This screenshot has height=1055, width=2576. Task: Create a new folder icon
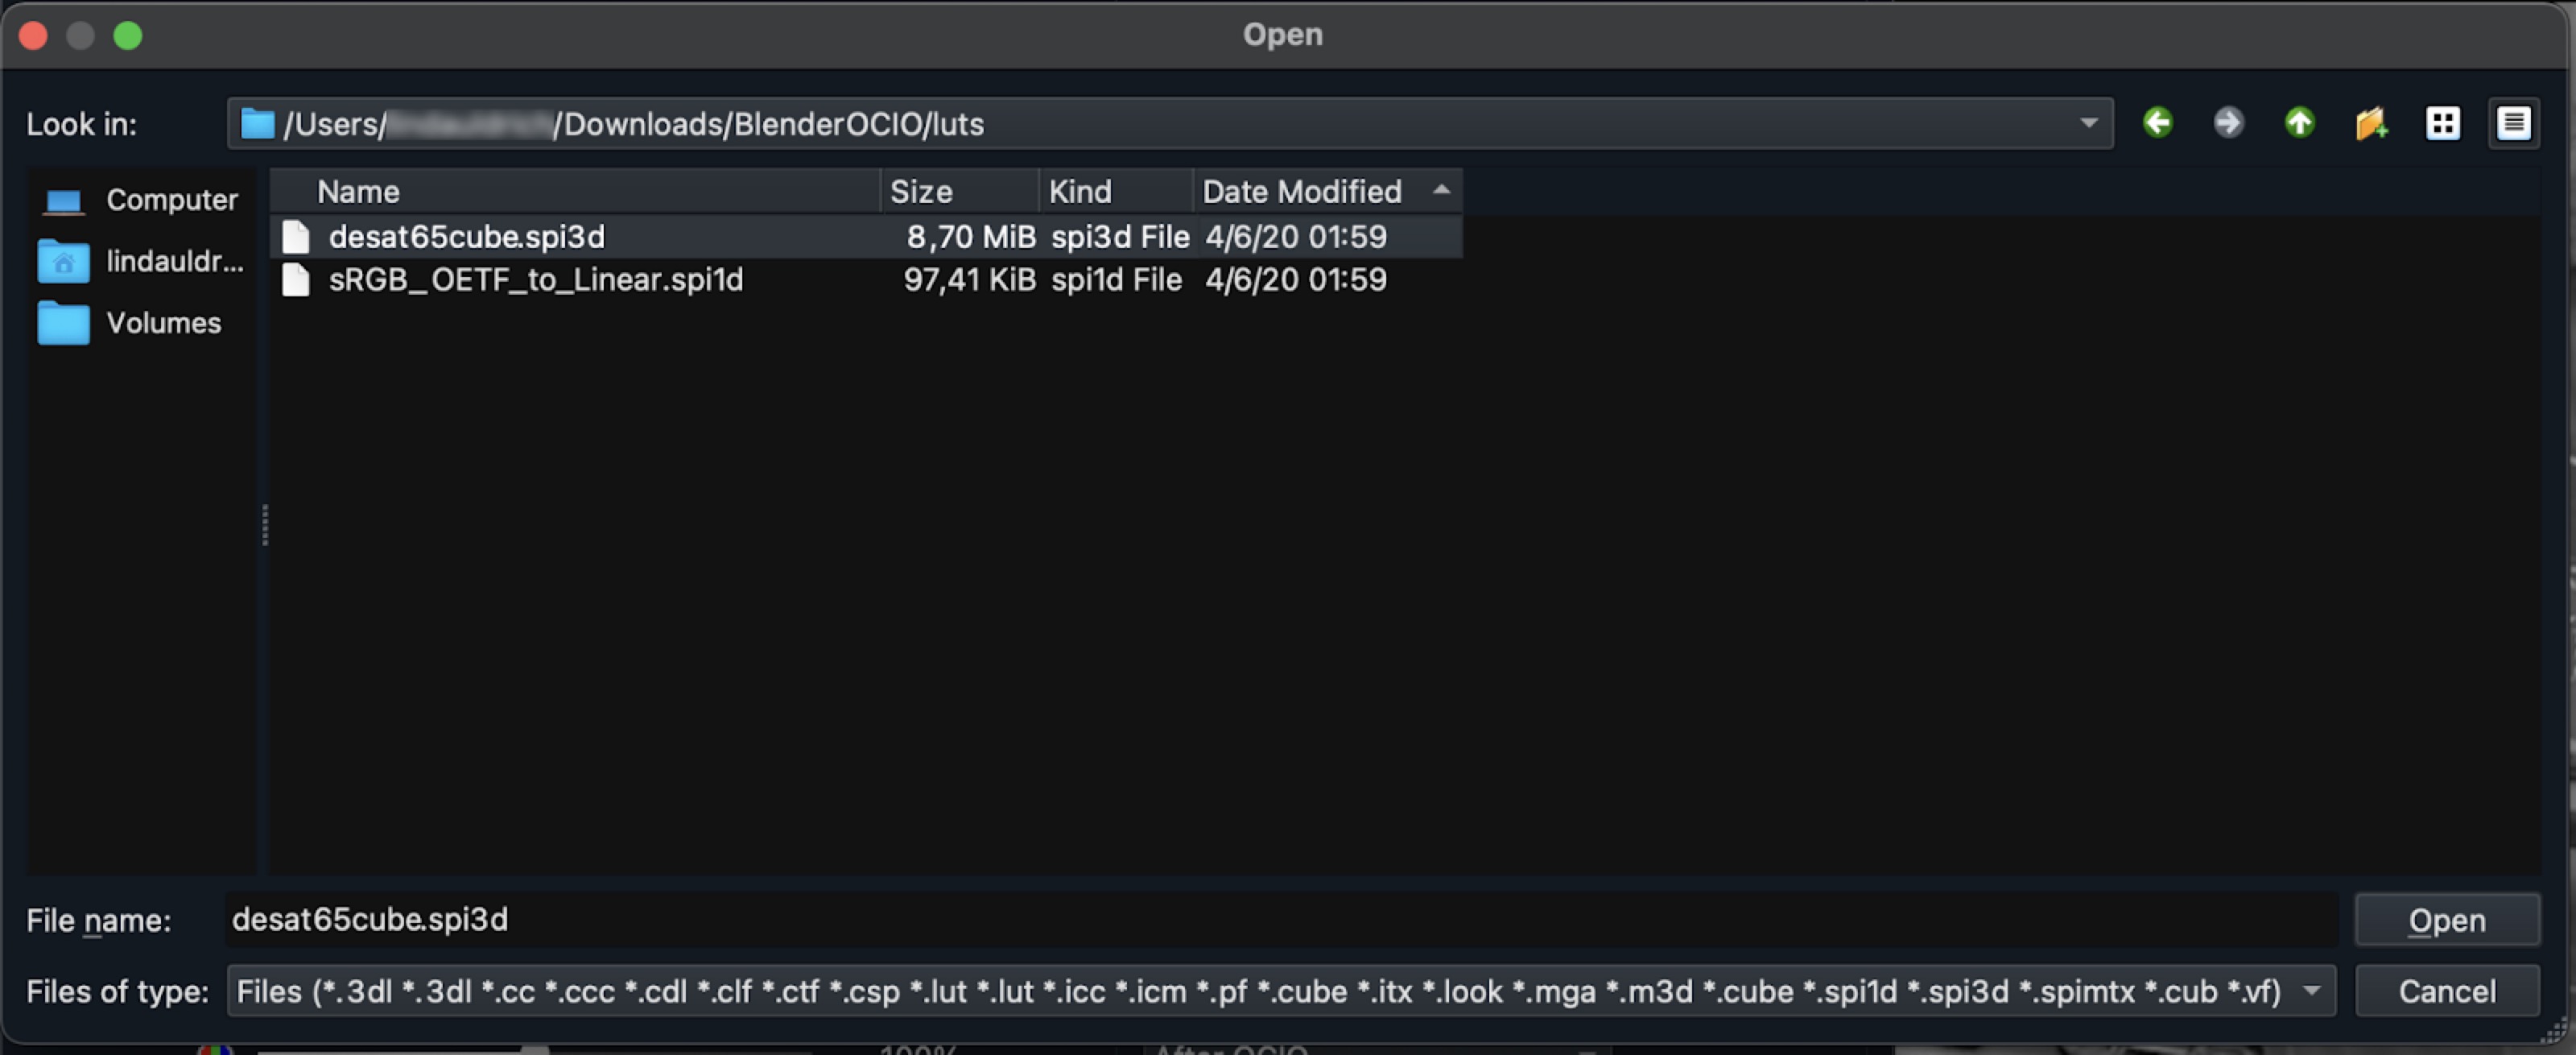pos(2370,123)
